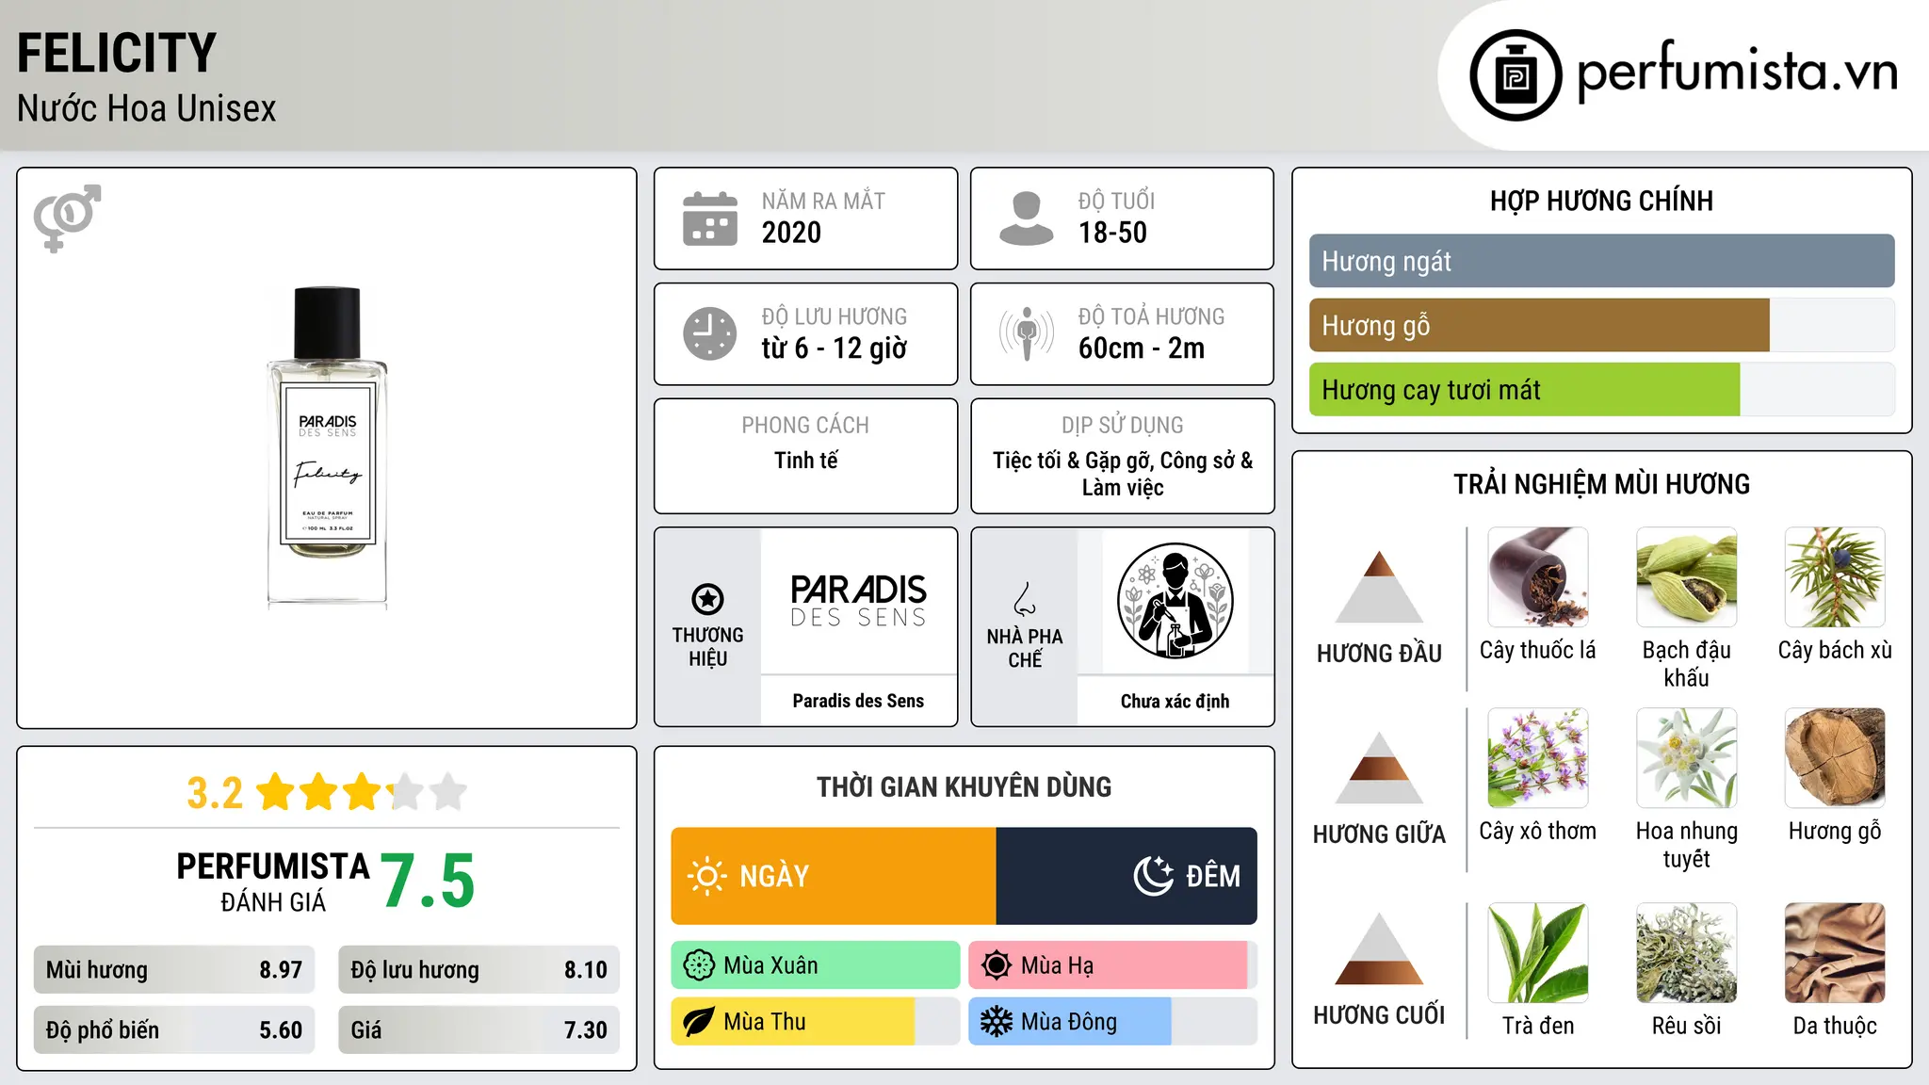Click the Mùi hương 8.97 score row
Image resolution: width=1929 pixels, height=1085 pixels.
(174, 970)
